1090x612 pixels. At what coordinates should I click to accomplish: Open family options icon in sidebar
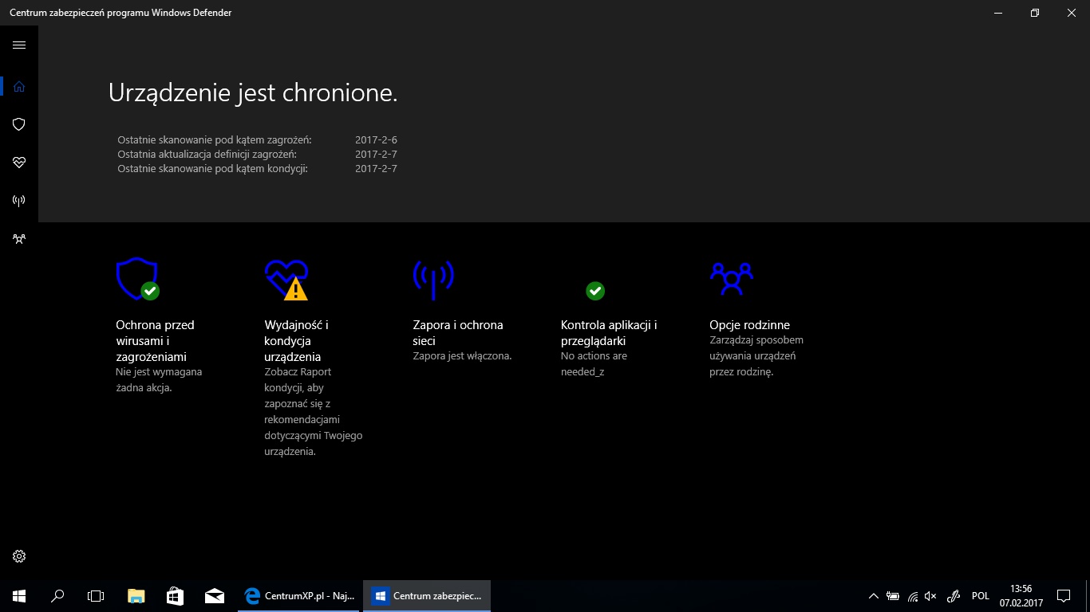coord(19,238)
